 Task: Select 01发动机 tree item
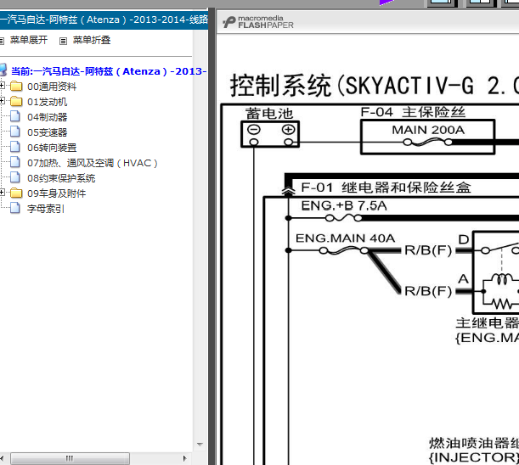[47, 102]
